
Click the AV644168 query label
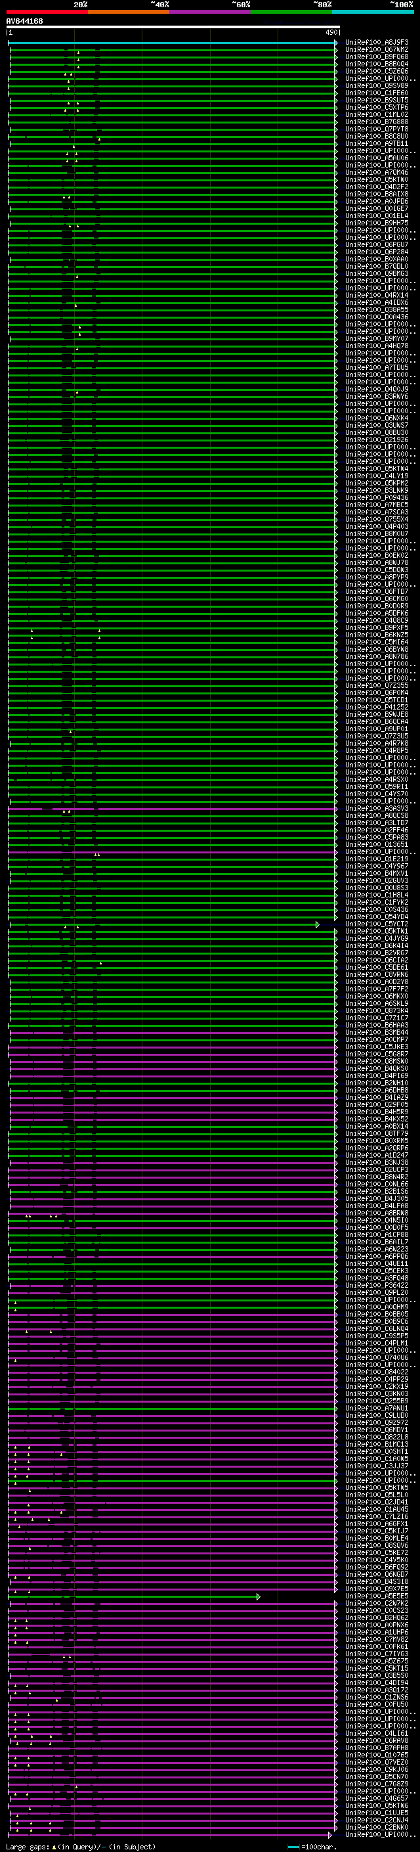coord(24,22)
